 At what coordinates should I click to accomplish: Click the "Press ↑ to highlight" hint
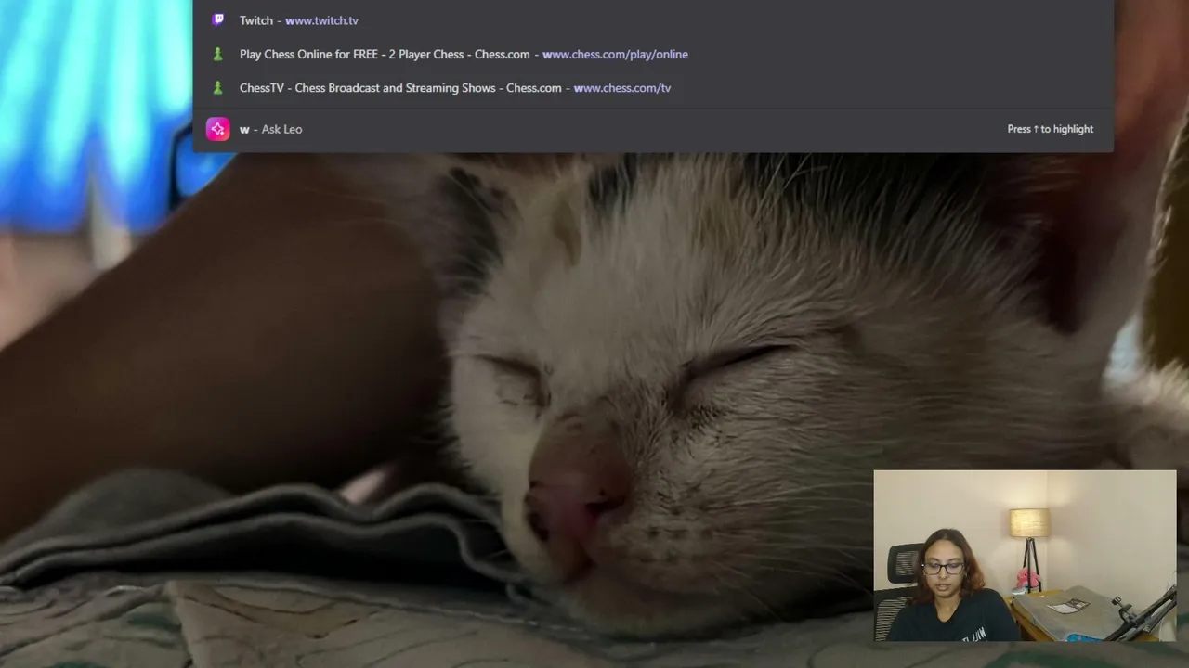point(1051,129)
